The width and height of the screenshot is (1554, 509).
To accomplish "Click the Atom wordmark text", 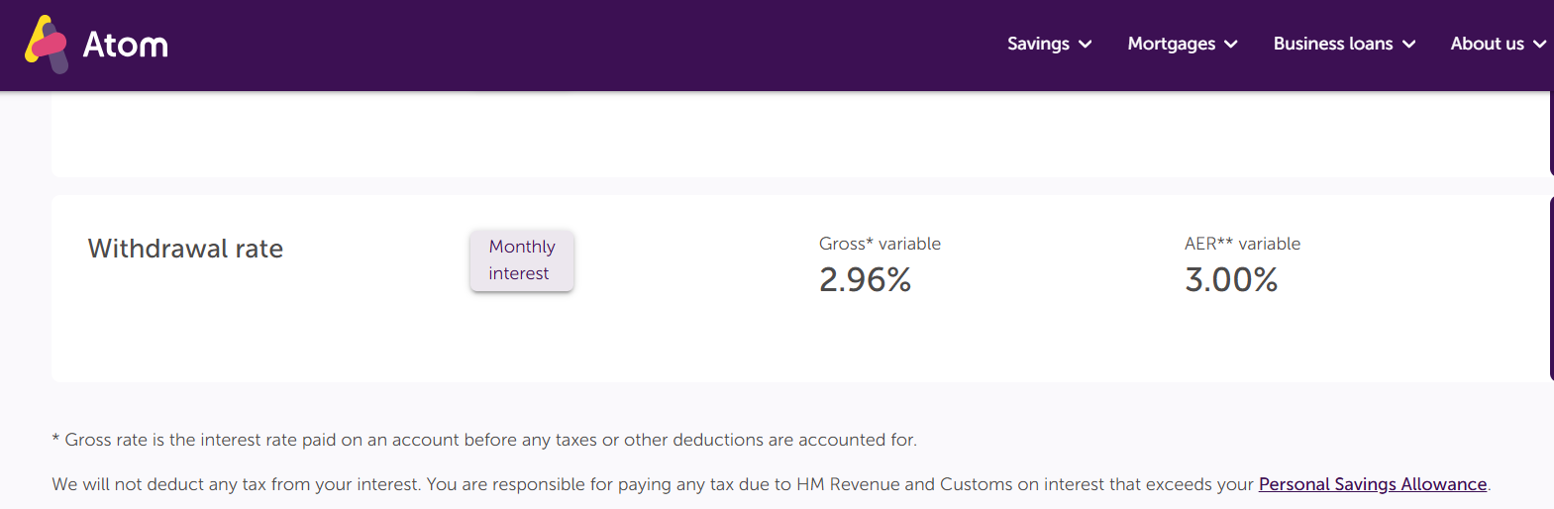I will tap(125, 45).
